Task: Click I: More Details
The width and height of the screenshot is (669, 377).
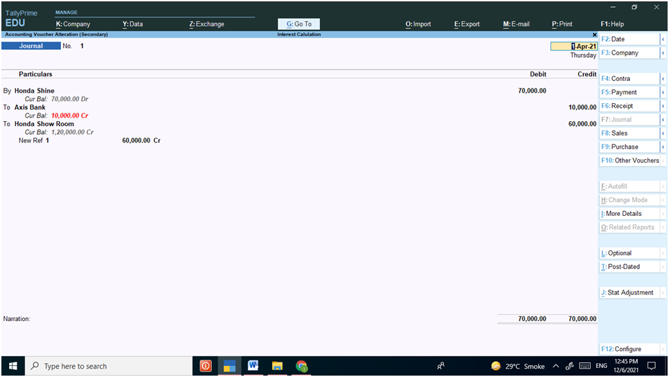Action: (x=630, y=214)
